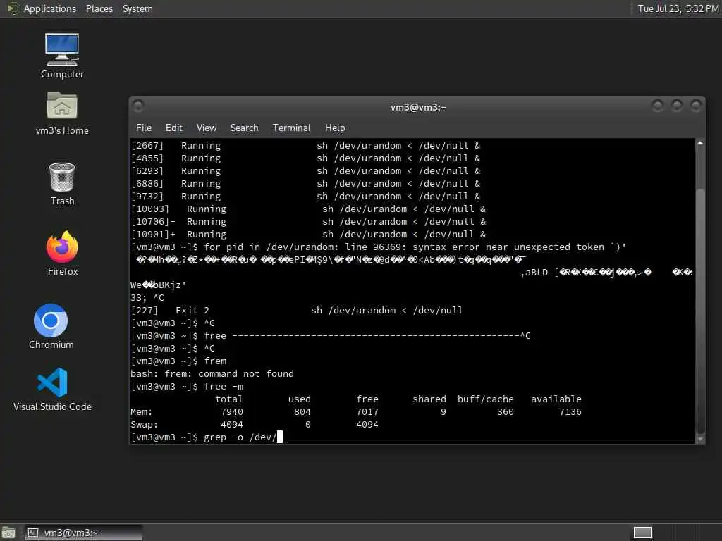Open the terminal File menu
Viewport: 722px width, 541px height.
(x=144, y=128)
